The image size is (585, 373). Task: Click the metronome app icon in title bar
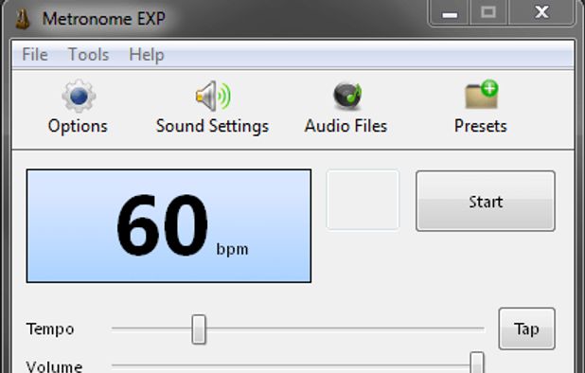pos(23,19)
